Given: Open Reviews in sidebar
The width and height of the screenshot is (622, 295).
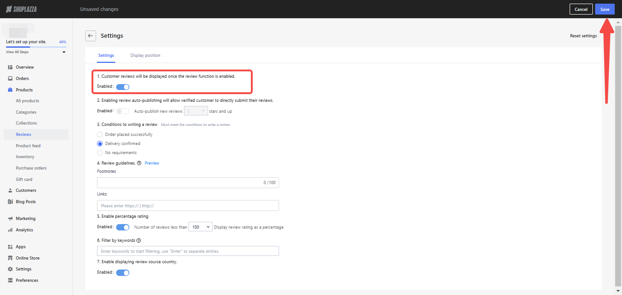Looking at the screenshot, I should click(36, 135).
